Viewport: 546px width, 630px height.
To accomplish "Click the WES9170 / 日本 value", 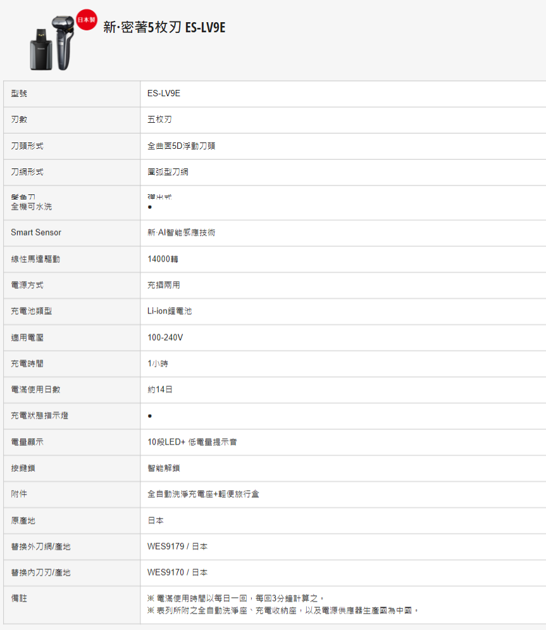I will (x=177, y=572).
